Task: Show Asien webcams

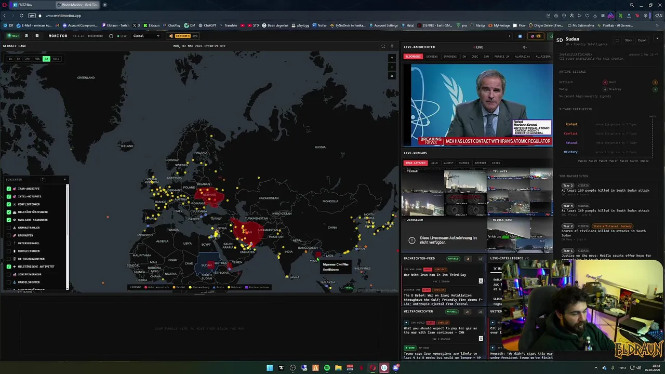Action: 496,163
